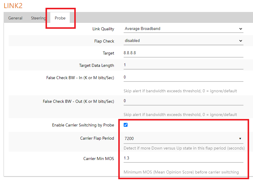Click the Target input field
The width and height of the screenshot is (253, 184).
[183, 53]
